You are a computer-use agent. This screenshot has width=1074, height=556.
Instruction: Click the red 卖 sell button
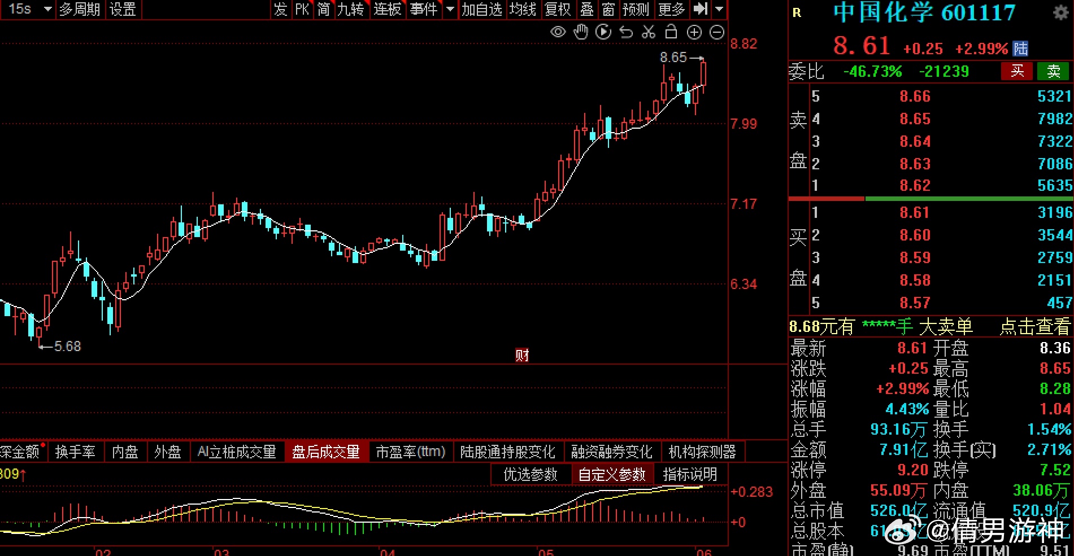click(1052, 71)
